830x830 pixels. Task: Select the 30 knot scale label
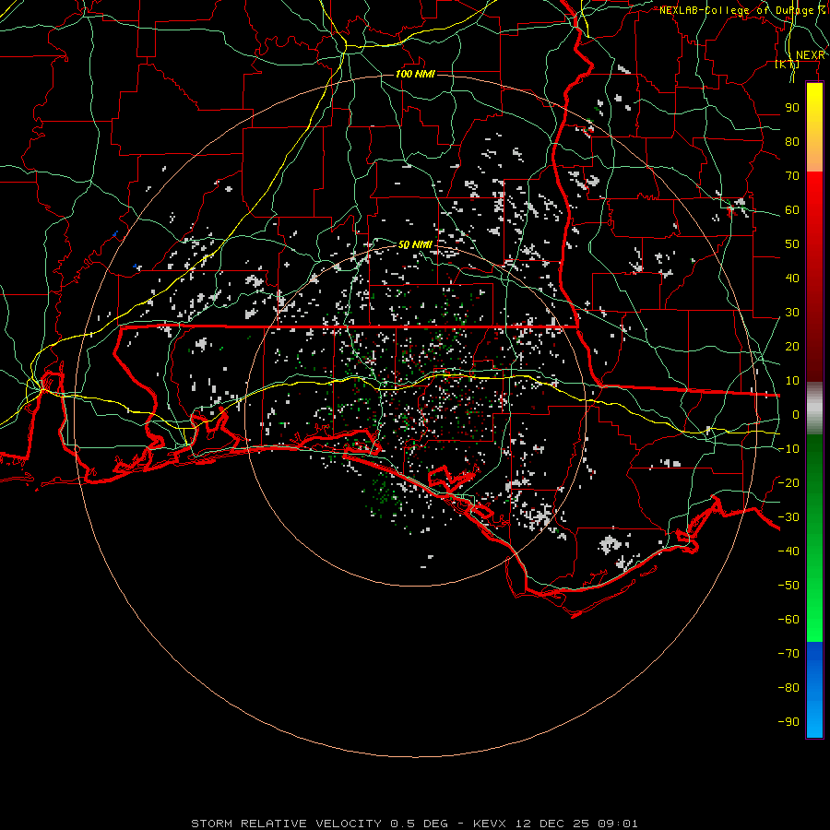click(x=792, y=313)
